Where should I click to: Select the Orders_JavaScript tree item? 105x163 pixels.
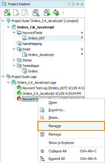pos(41,55)
